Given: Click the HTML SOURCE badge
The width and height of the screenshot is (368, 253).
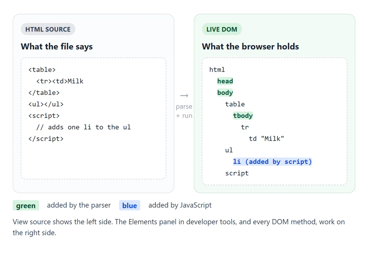Looking at the screenshot, I should point(48,29).
